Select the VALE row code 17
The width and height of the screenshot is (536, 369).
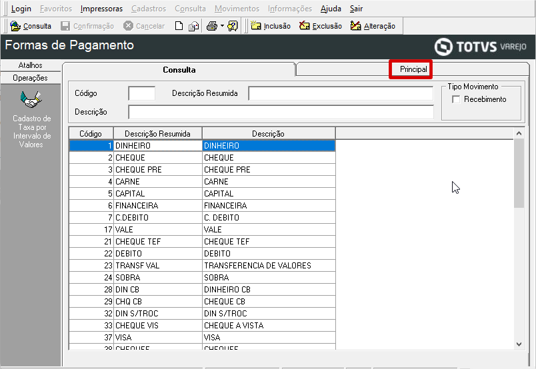202,229
